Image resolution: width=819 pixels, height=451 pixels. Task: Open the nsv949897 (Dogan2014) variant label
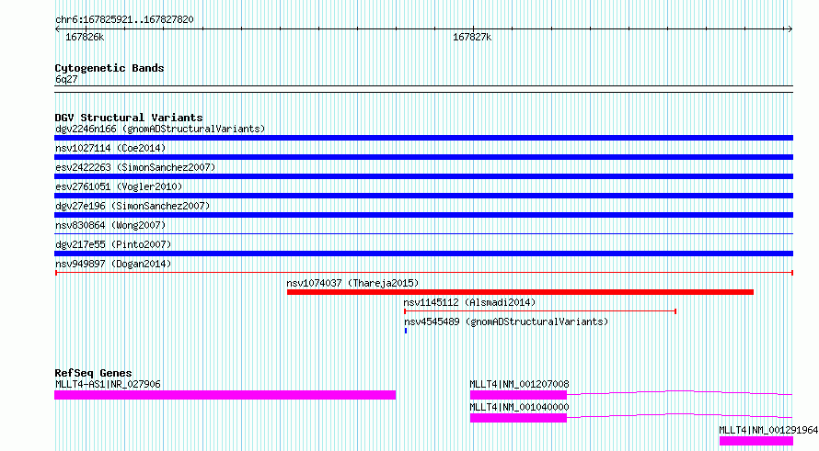113,264
